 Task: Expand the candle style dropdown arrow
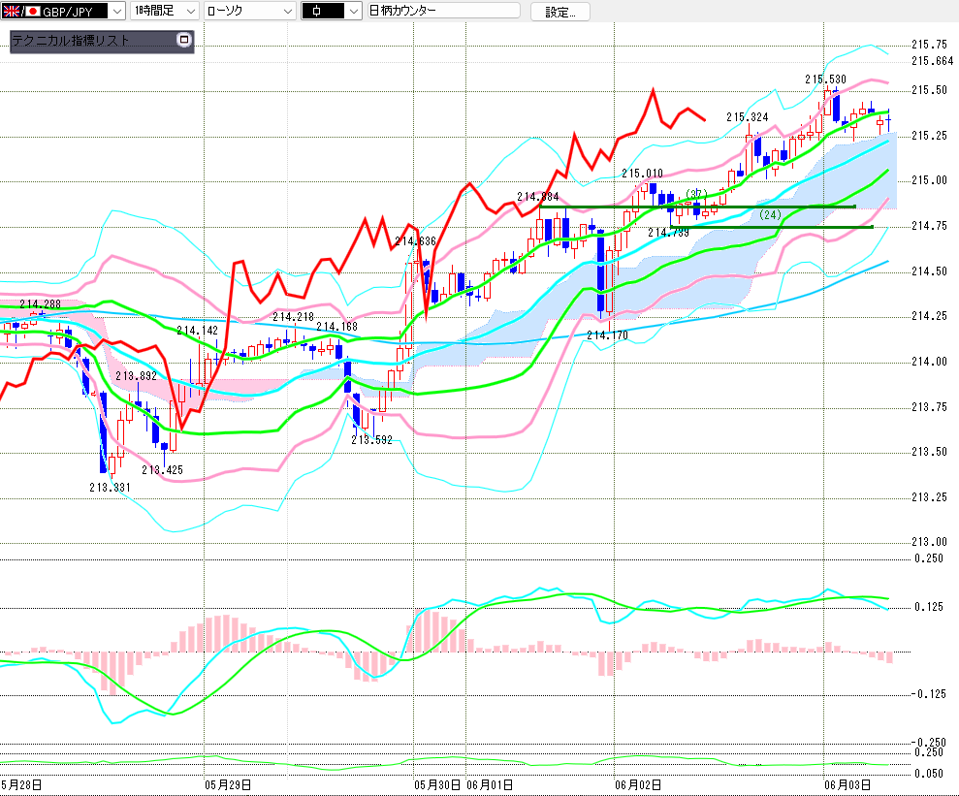pyautogui.click(x=354, y=11)
